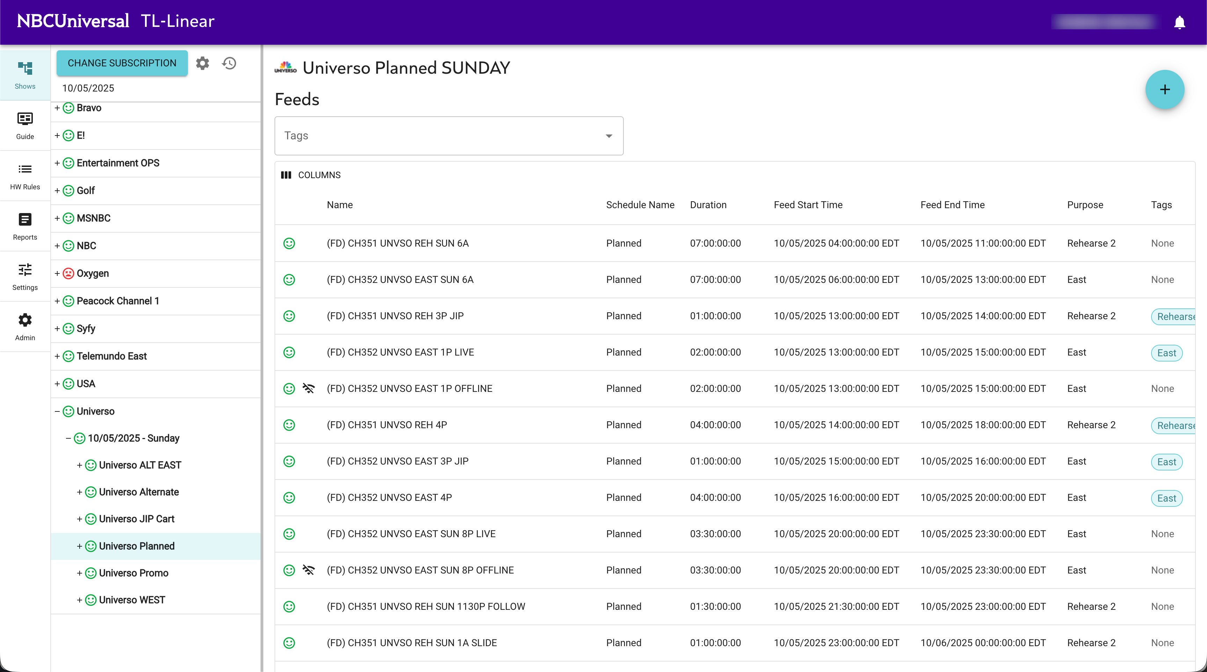1207x672 pixels.
Task: Open the history clock icon
Action: (229, 63)
